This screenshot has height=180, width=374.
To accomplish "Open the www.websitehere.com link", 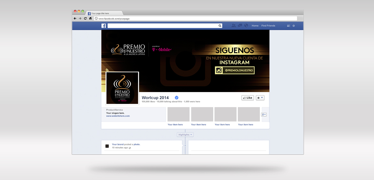I will click(x=118, y=116).
